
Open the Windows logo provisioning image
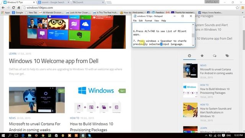coord(98,100)
